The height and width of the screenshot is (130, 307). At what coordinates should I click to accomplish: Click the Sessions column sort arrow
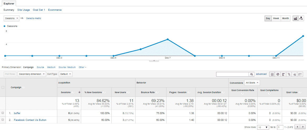pyautogui.click(x=79, y=92)
